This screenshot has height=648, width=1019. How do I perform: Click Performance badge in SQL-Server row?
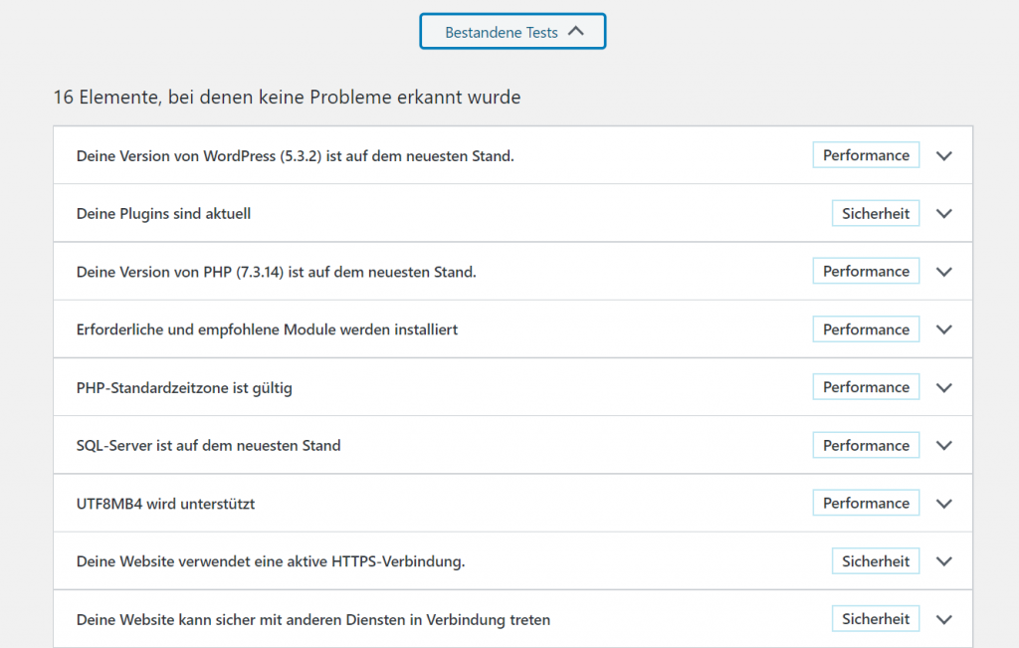pyautogui.click(x=866, y=445)
